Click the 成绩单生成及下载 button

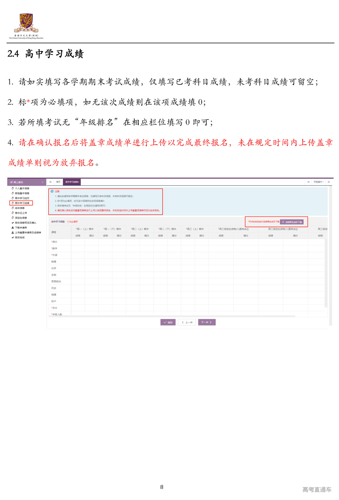coord(292,222)
